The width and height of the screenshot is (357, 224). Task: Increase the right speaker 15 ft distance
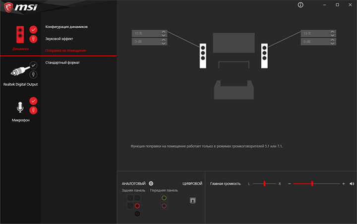[x=332, y=32]
